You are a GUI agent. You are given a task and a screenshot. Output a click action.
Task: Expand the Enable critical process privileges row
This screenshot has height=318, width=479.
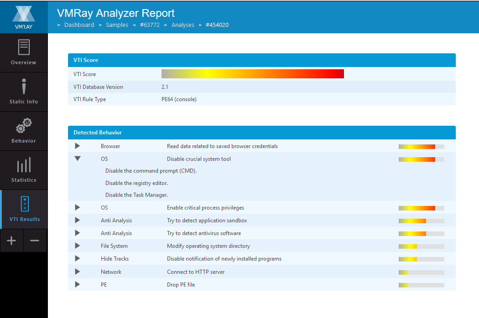77,208
